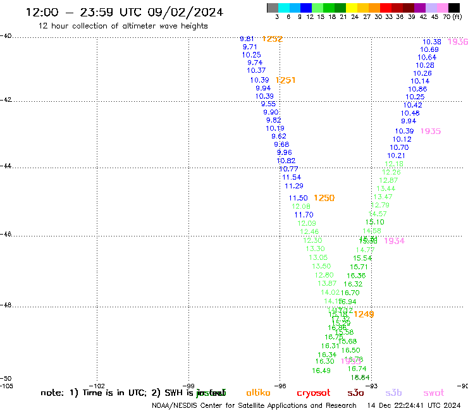Image resolution: width=468 pixels, height=411 pixels.
Task: Click the wave height value 10.70
Action: pos(399,147)
